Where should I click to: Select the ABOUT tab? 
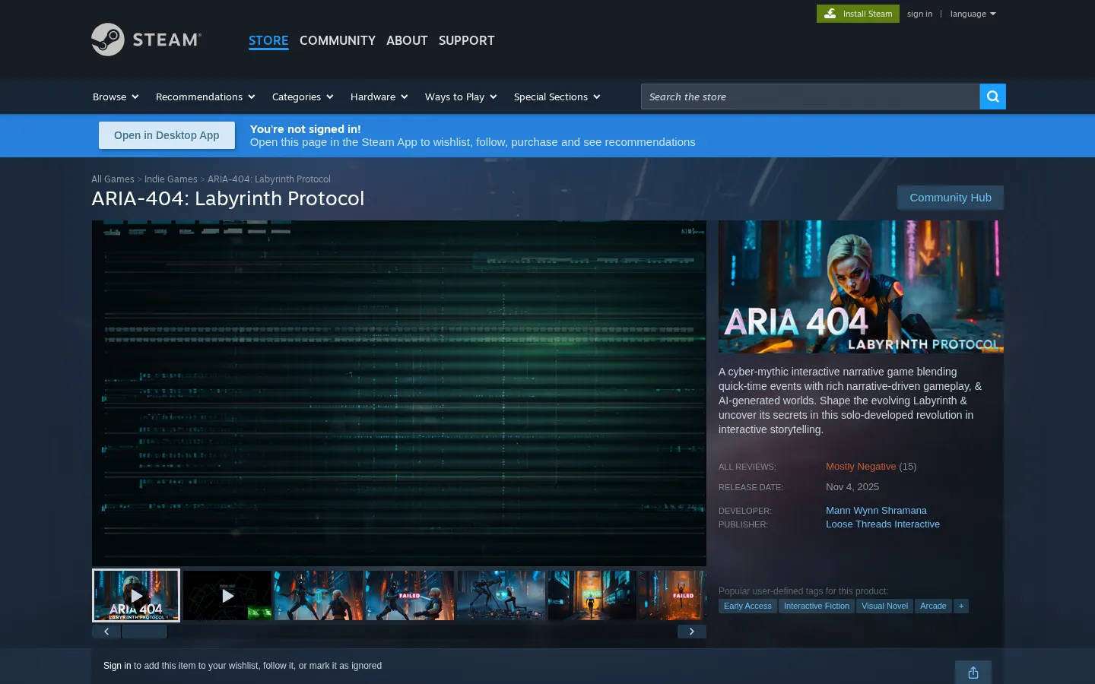[x=407, y=40]
